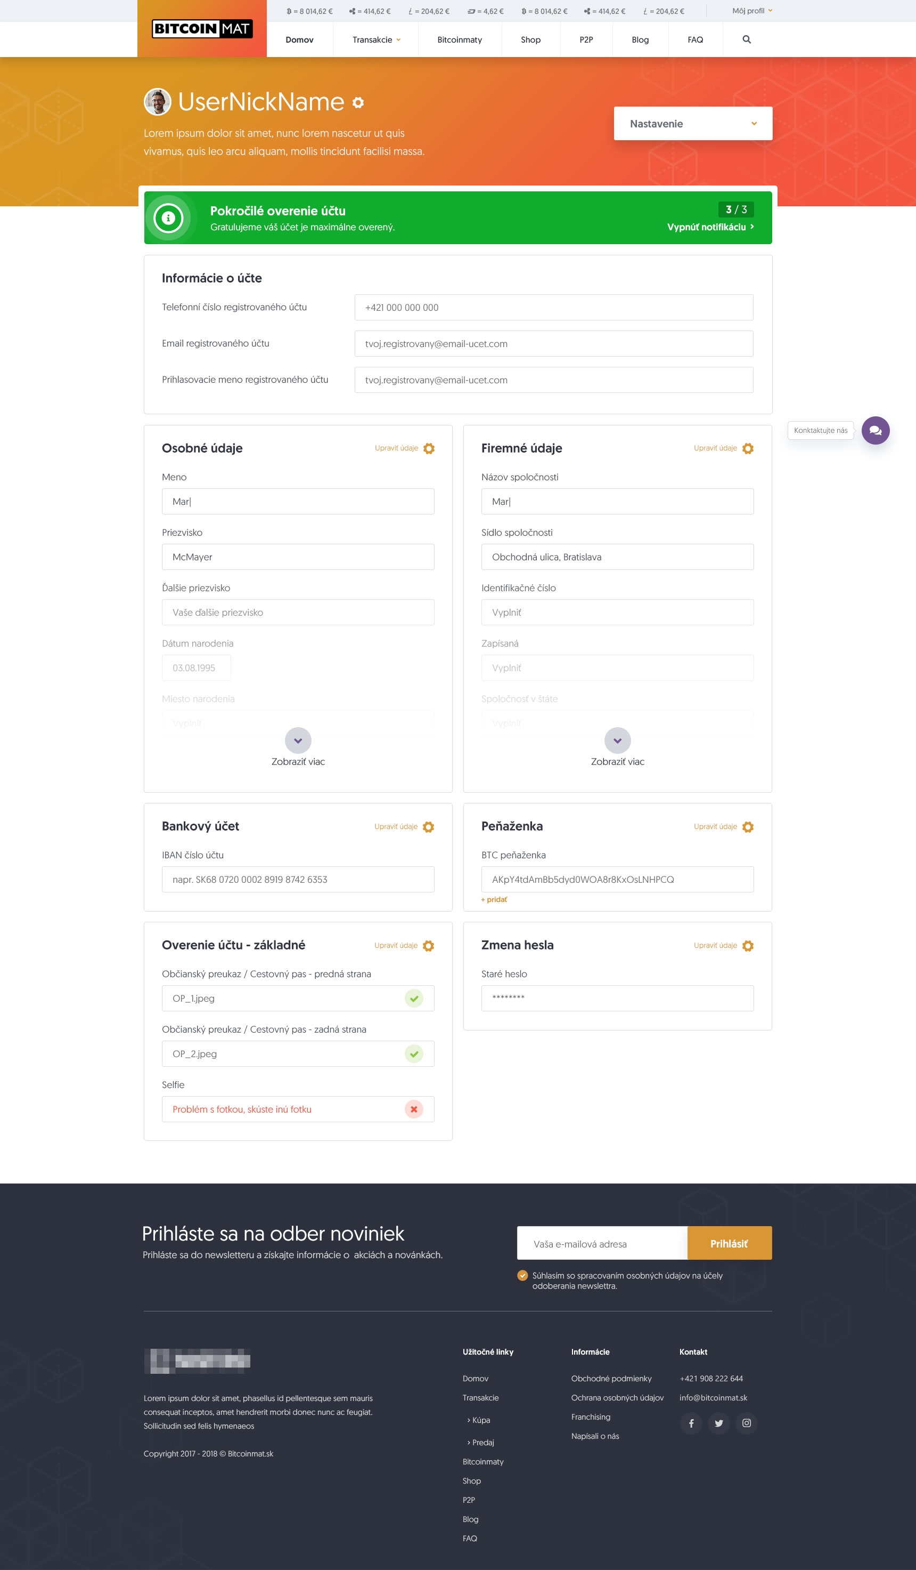Click Prihlásiť newsletter button
This screenshot has height=1570, width=916.
pos(729,1243)
